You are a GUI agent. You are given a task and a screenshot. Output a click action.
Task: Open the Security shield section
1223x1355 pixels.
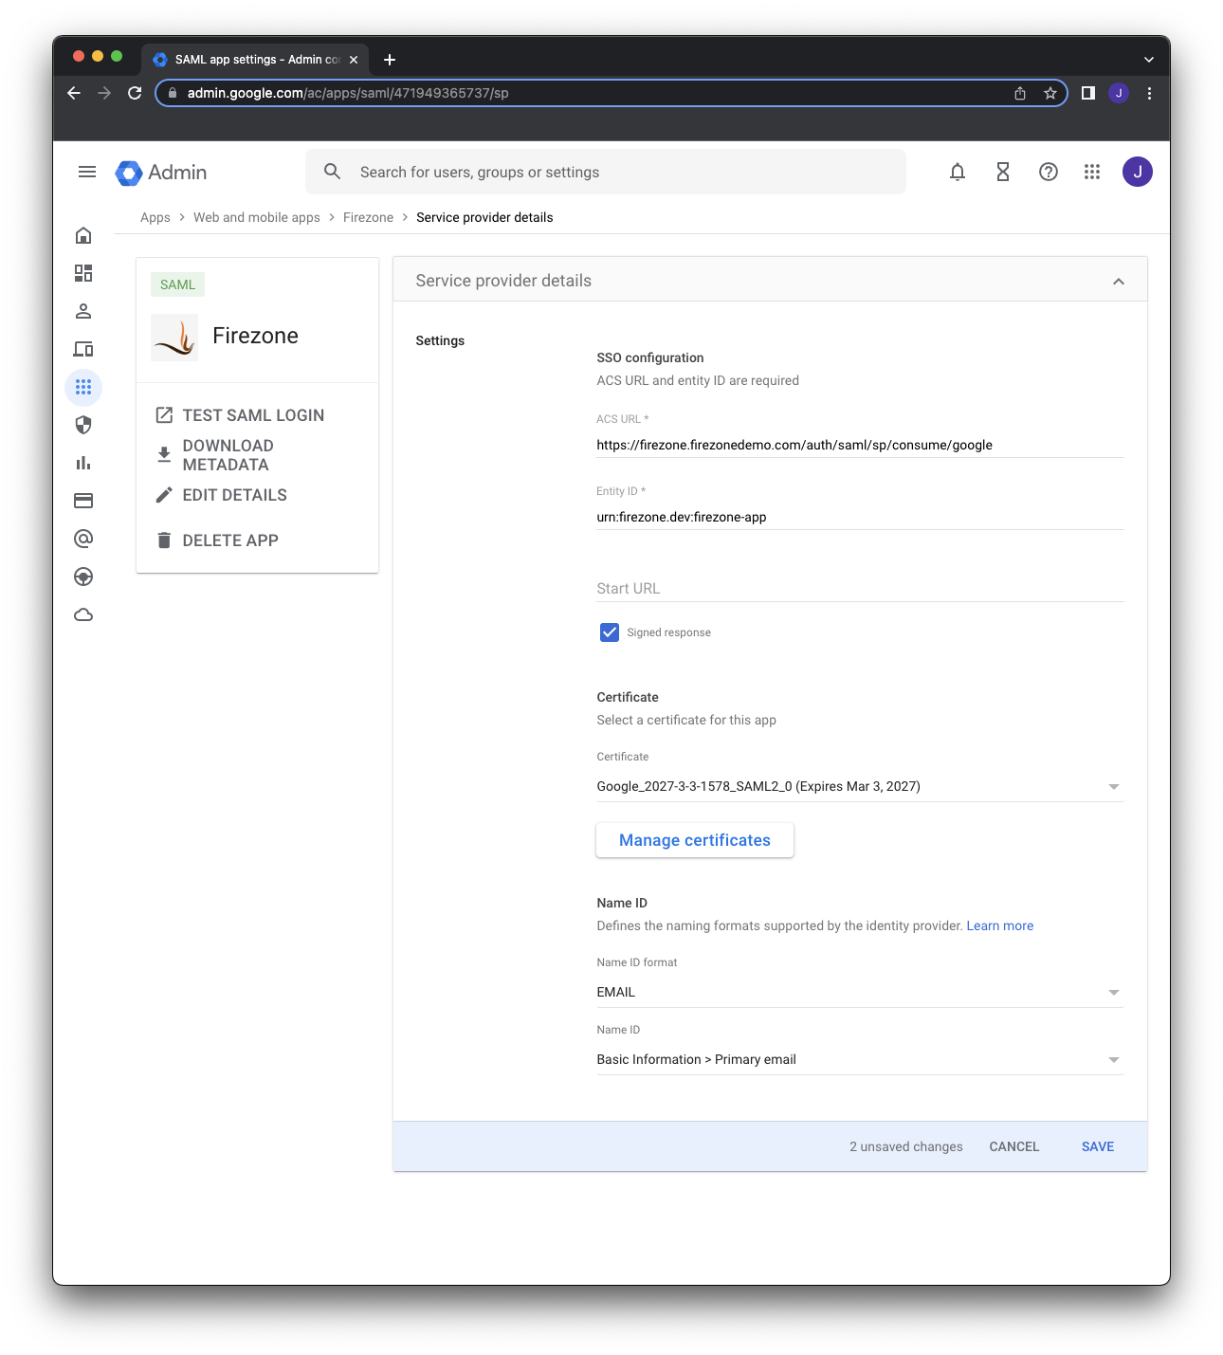[83, 425]
